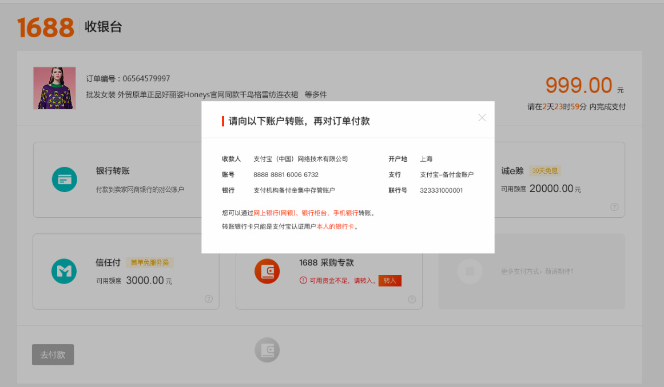Click 更多支付方式，敬请期待 text
Viewport: 664px width, 387px height.
(x=538, y=272)
